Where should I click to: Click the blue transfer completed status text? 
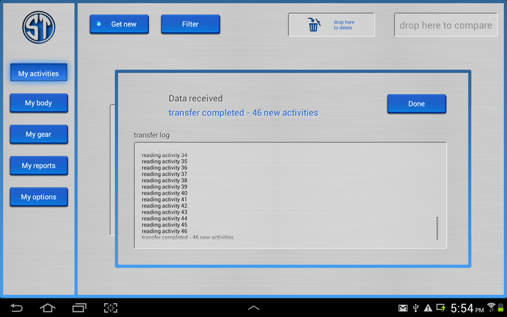coord(243,112)
